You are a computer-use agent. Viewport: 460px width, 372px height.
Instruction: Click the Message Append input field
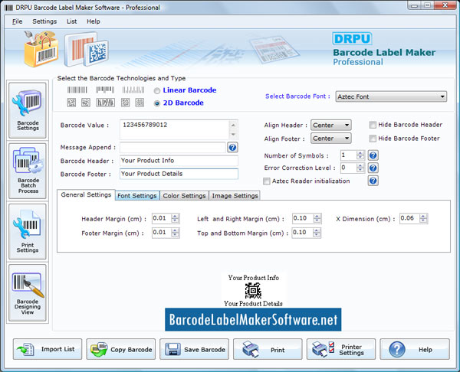point(172,147)
